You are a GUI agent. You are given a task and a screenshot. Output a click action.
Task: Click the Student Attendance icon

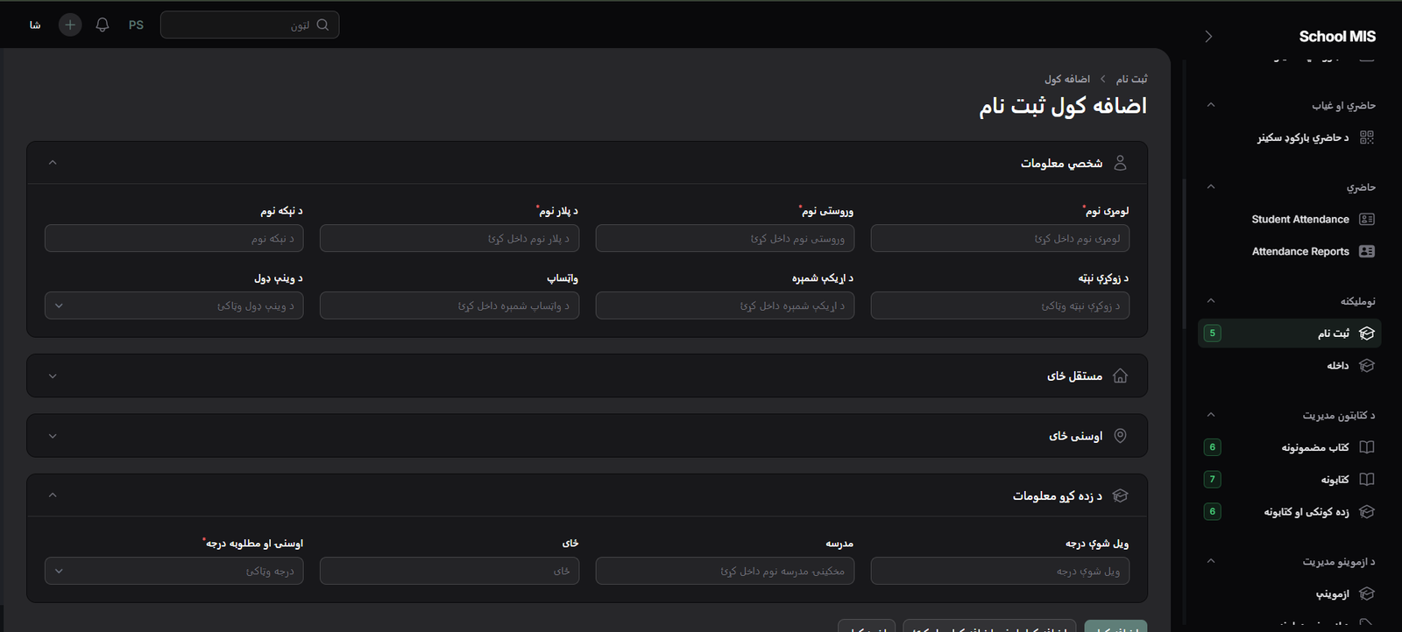coord(1366,220)
